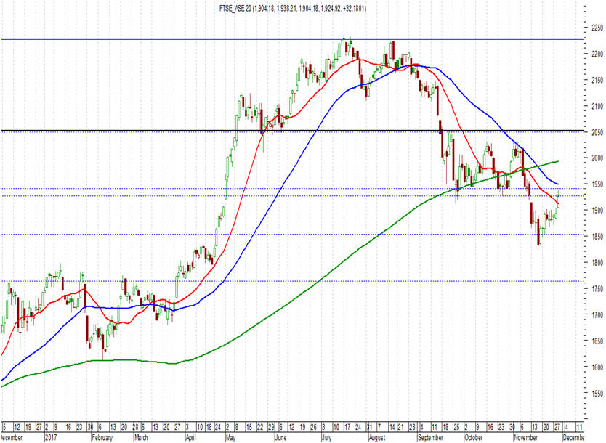Select the 1950 price axis label

tap(597, 184)
